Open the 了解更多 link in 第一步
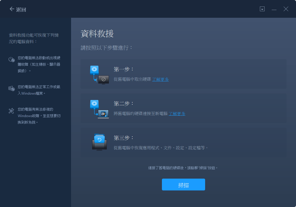 point(160,80)
